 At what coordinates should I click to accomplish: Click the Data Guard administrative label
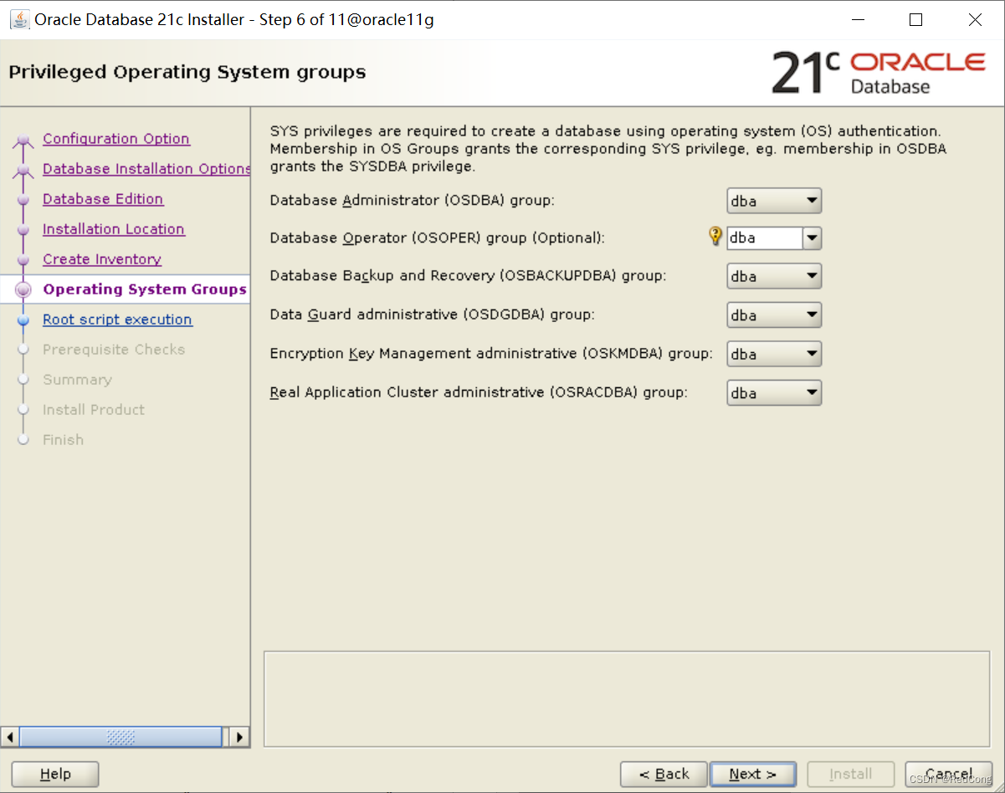click(434, 315)
